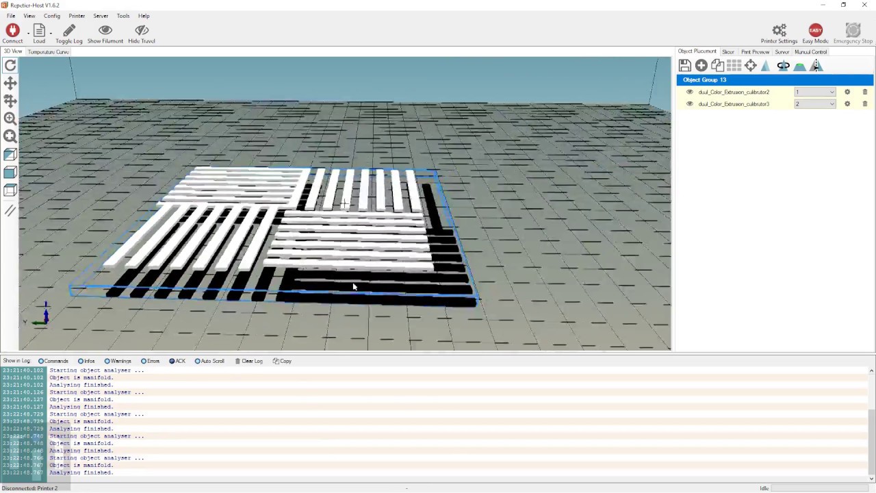Open Printer Settings gears icon
This screenshot has width=876, height=493.
(779, 30)
